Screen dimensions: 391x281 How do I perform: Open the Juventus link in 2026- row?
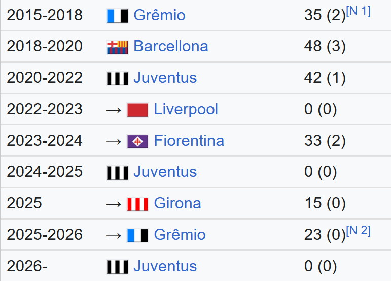[165, 266]
